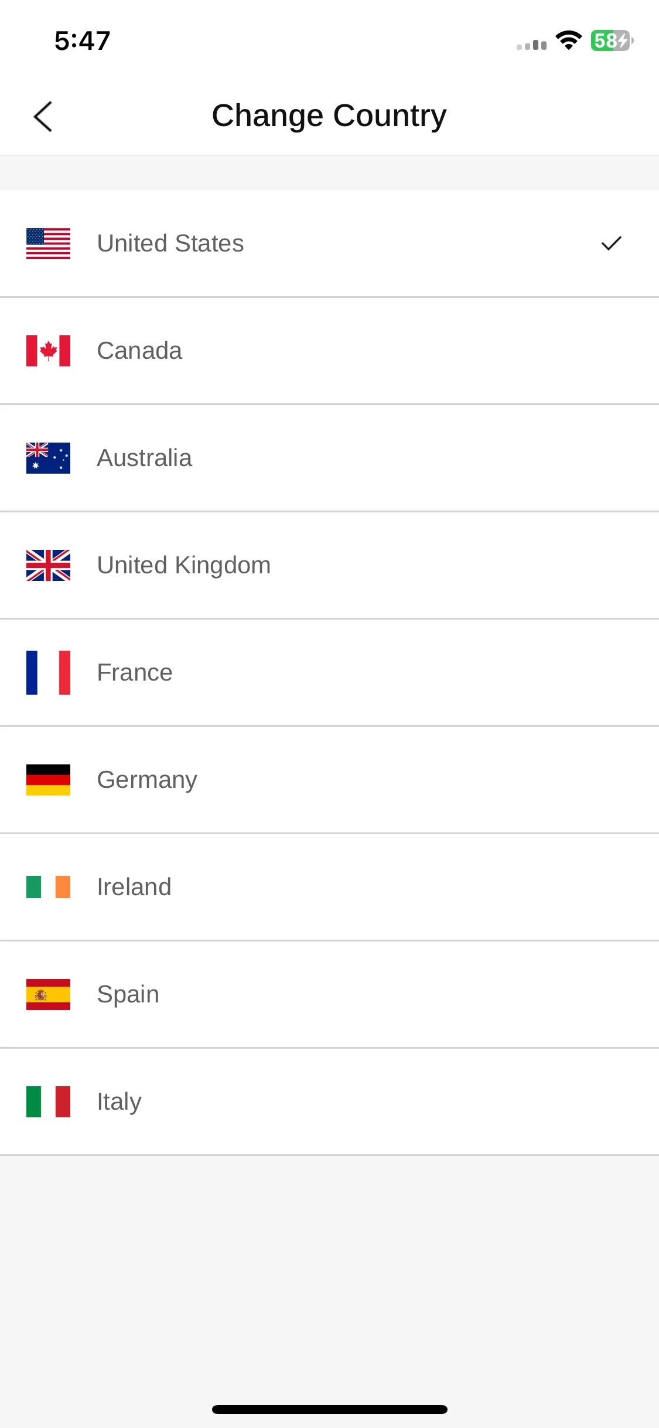The image size is (659, 1428).
Task: Choose United Kingdom from the list
Action: click(x=329, y=565)
